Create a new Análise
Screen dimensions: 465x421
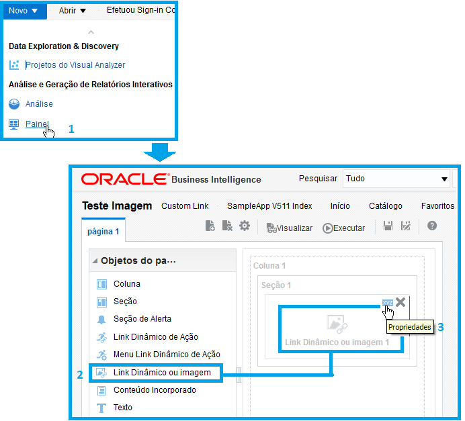pos(39,104)
